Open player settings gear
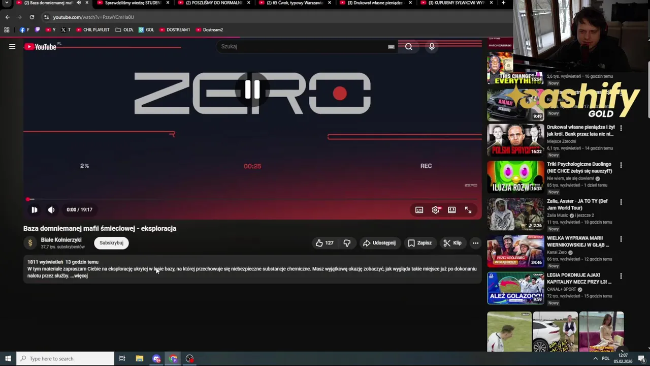This screenshot has width=650, height=366. pyautogui.click(x=436, y=210)
